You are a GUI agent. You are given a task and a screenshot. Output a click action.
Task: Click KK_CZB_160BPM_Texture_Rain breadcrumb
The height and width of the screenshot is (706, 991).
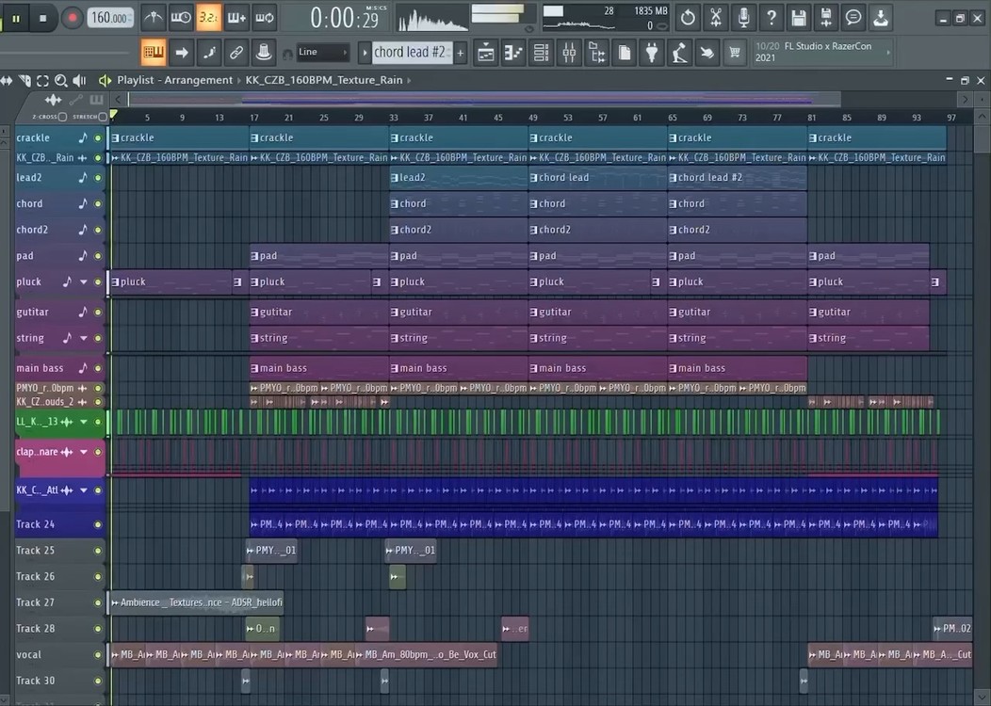323,80
